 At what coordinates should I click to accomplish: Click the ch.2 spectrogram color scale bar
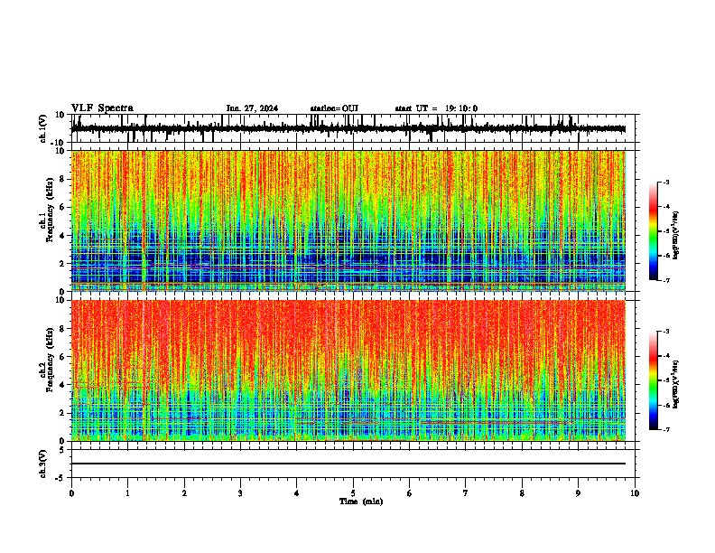(654, 380)
